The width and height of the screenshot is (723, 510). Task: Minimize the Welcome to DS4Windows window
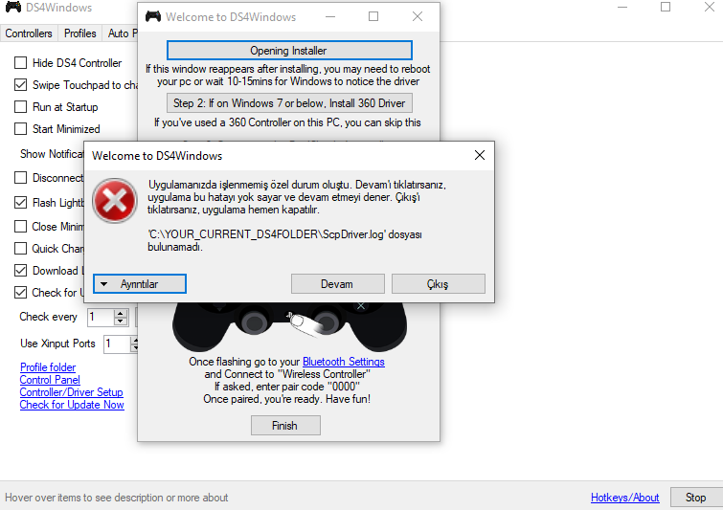(330, 16)
